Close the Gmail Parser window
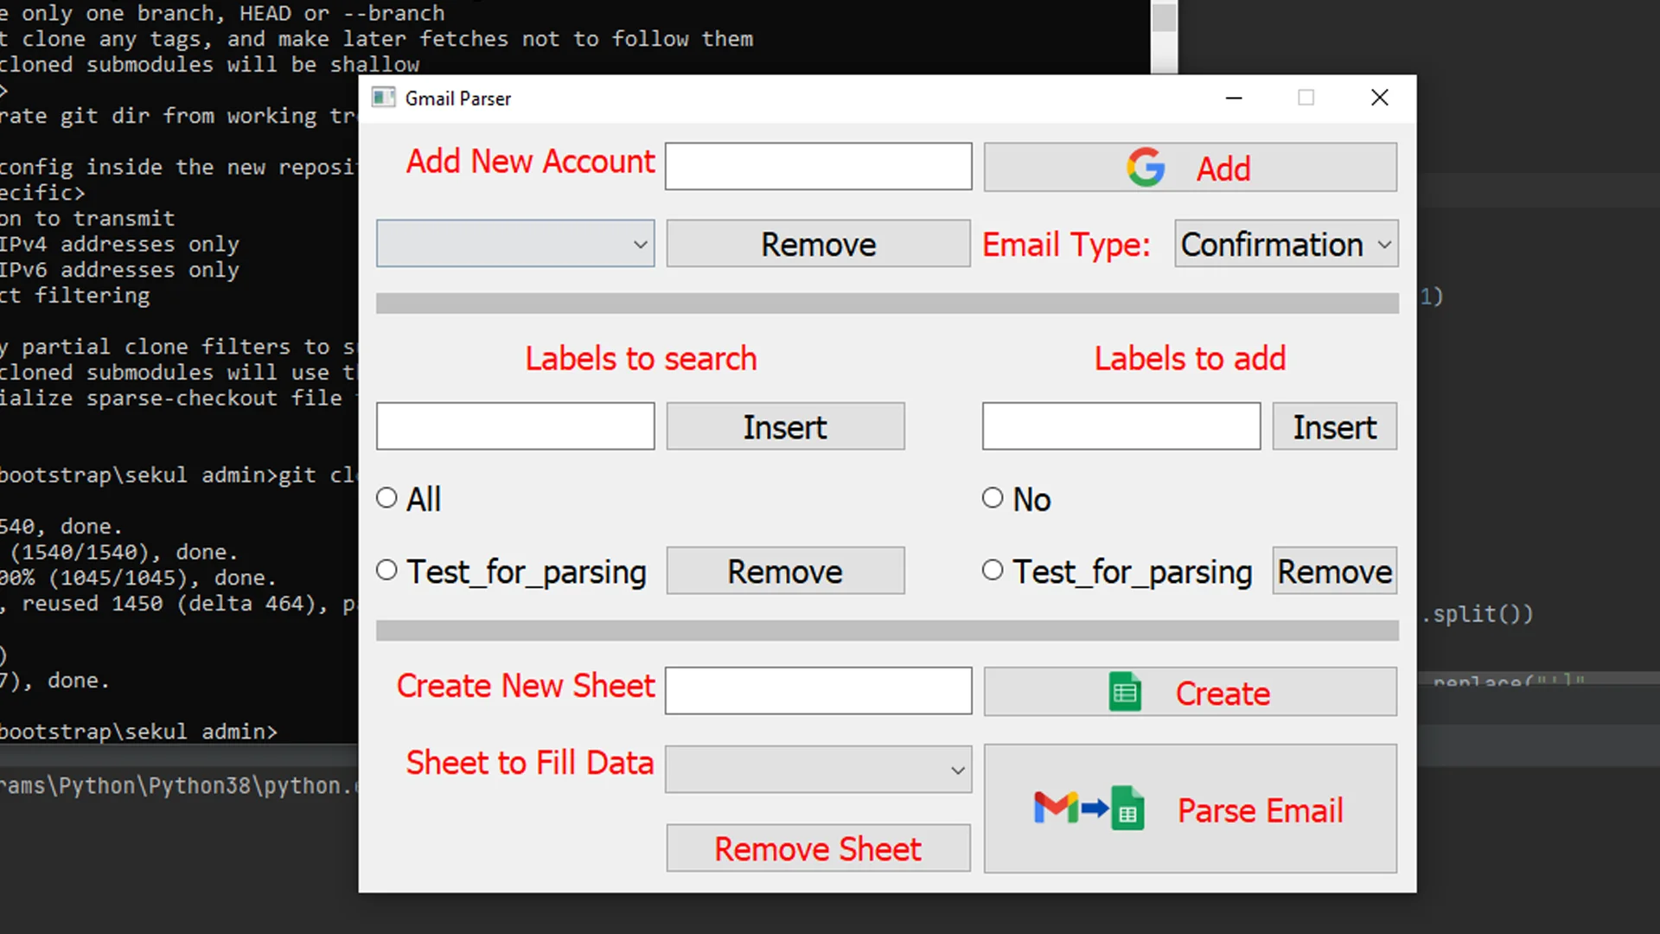 [x=1380, y=98]
